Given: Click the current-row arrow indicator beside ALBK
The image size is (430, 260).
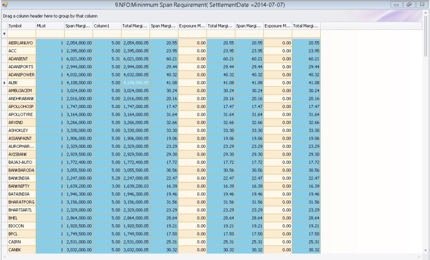Looking at the screenshot, I should [x=4, y=83].
